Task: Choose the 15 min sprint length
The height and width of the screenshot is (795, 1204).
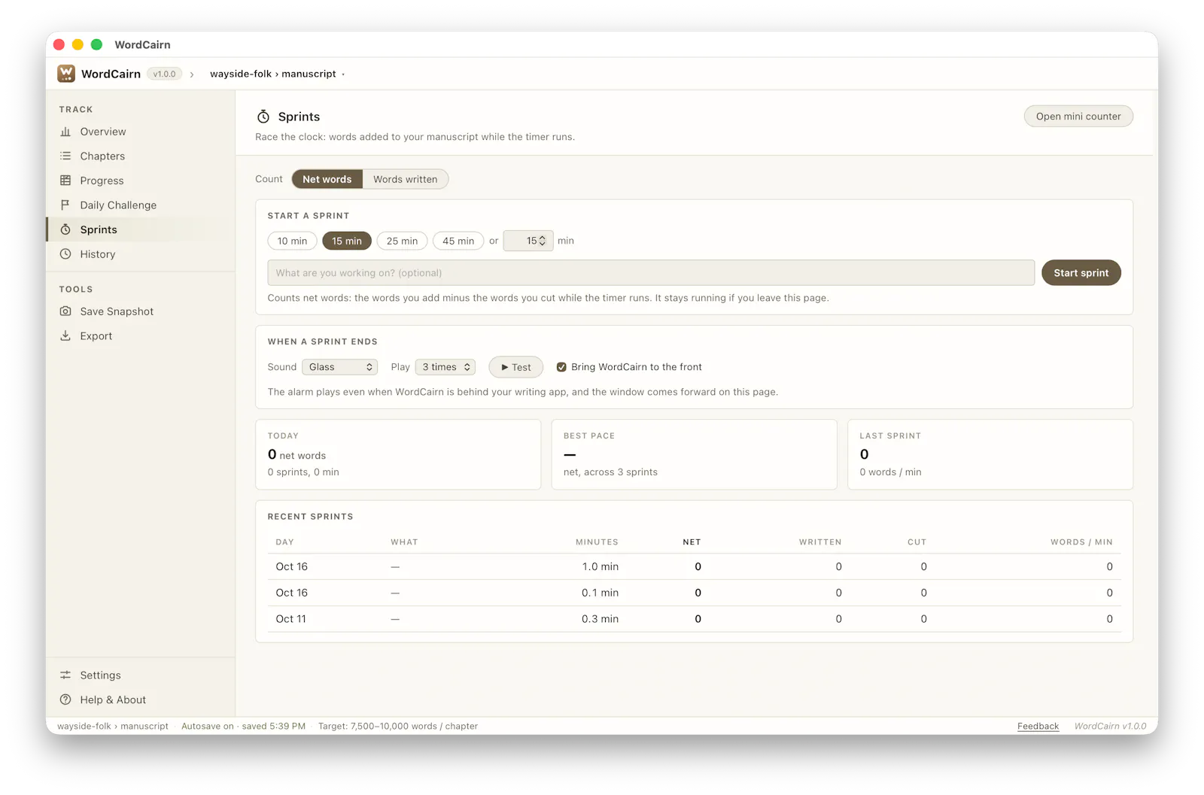Action: pos(347,241)
